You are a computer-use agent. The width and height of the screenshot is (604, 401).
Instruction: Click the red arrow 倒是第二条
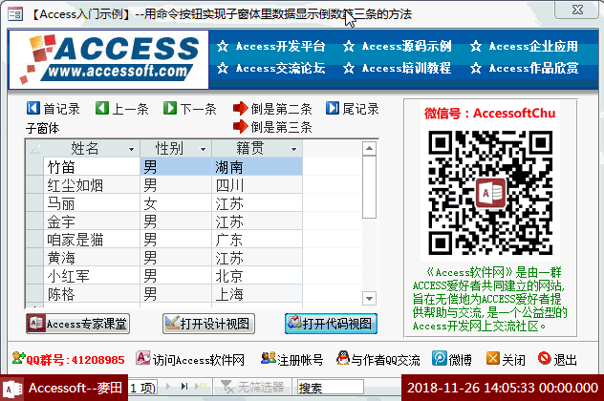coord(240,109)
